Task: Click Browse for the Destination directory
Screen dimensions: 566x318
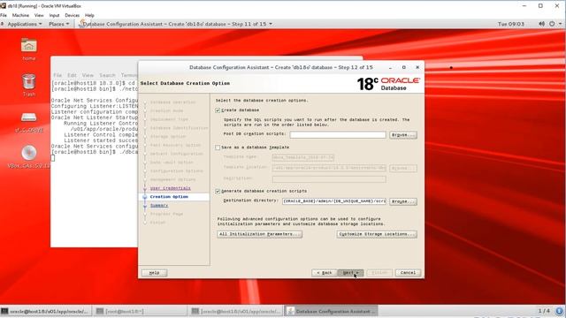Action: [x=403, y=201]
